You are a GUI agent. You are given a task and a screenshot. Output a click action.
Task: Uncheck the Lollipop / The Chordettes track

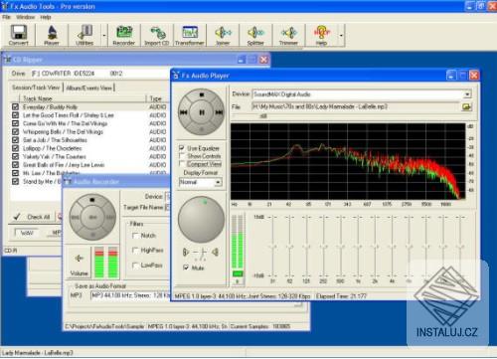coord(15,148)
